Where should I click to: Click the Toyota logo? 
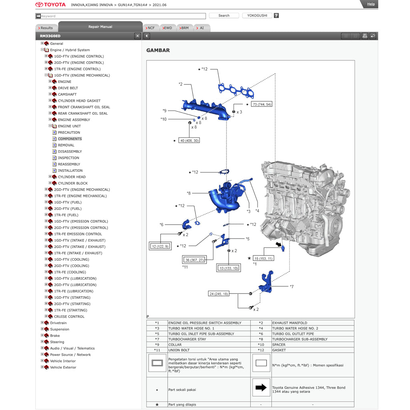coord(50,5)
